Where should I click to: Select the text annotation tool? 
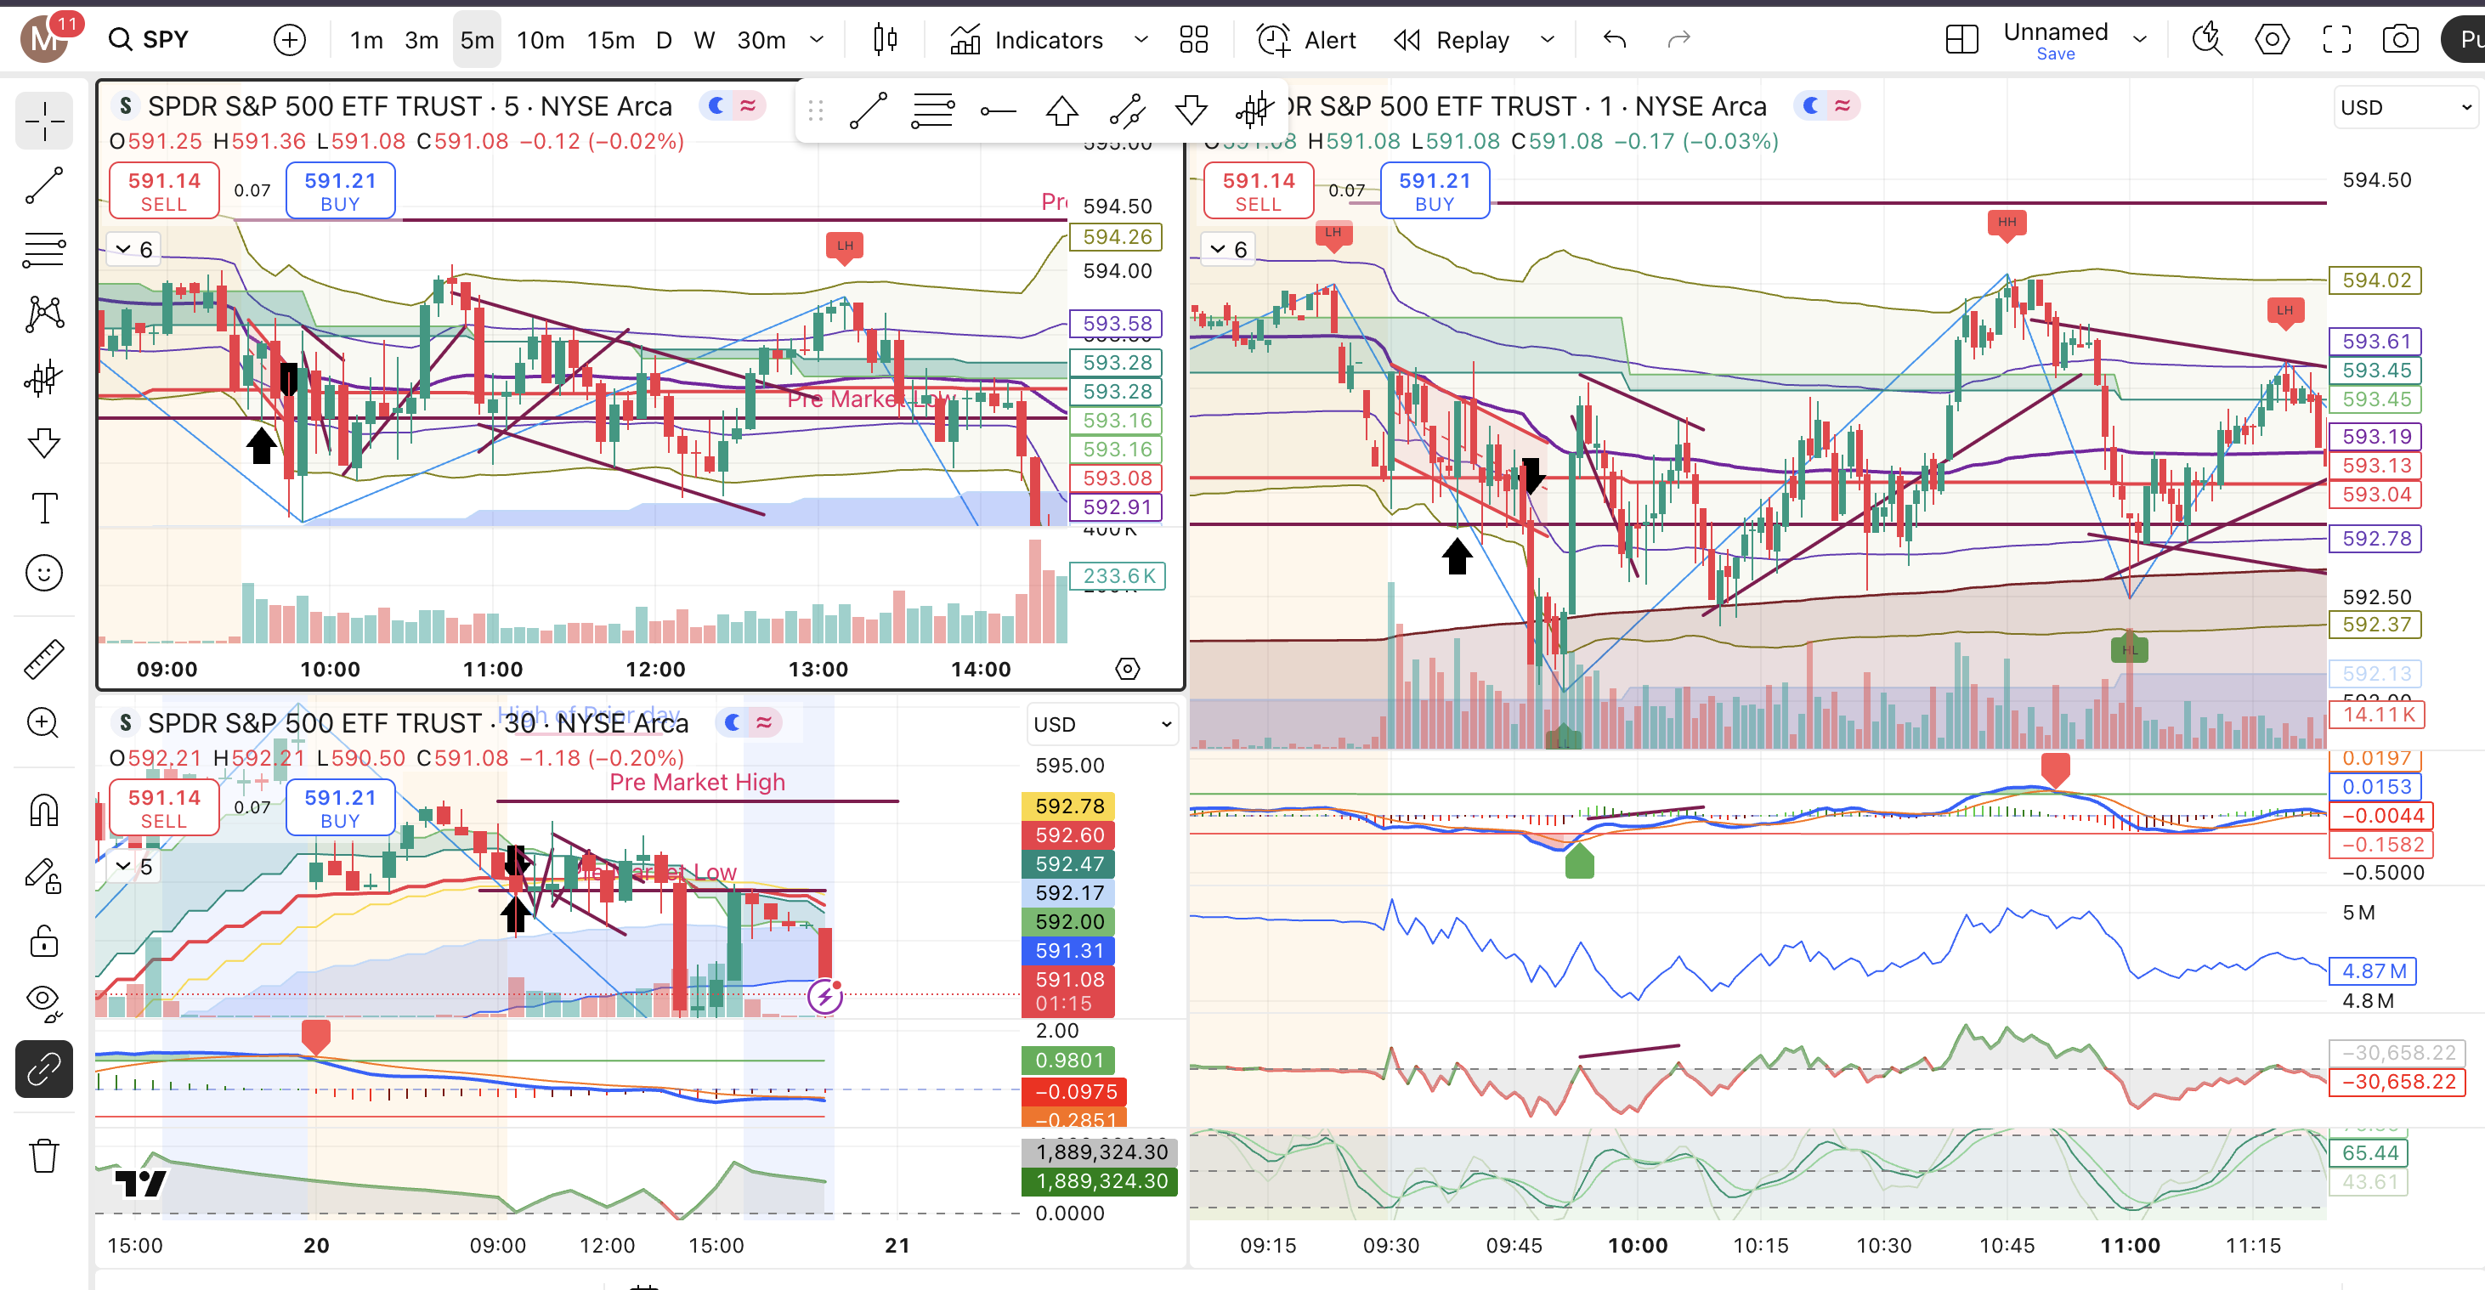point(43,507)
